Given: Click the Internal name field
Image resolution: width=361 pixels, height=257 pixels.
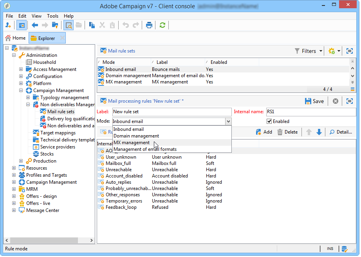Looking at the screenshot, I should coord(311,112).
